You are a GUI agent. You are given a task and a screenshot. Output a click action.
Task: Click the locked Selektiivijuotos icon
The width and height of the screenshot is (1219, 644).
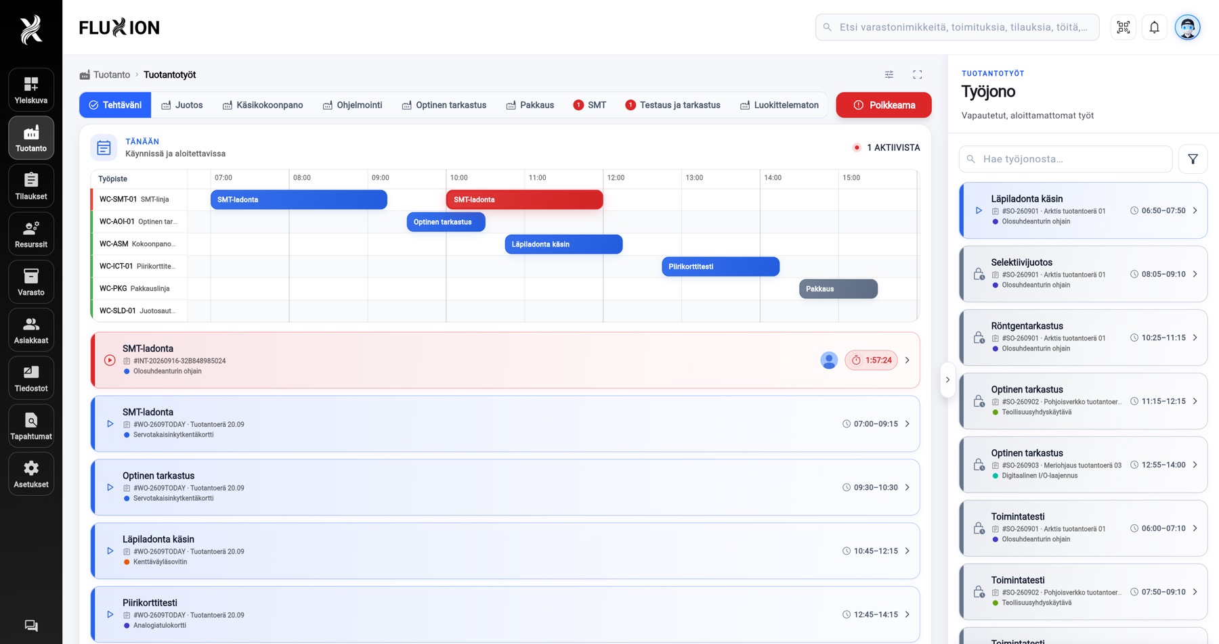click(979, 274)
